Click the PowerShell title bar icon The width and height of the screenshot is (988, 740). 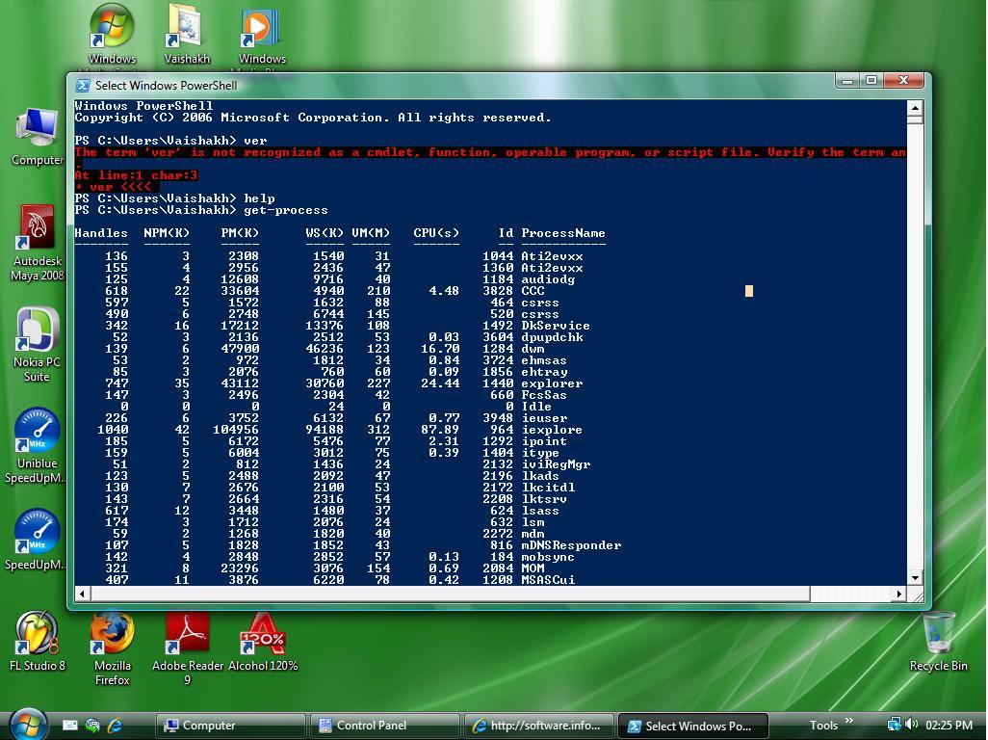pyautogui.click(x=83, y=85)
